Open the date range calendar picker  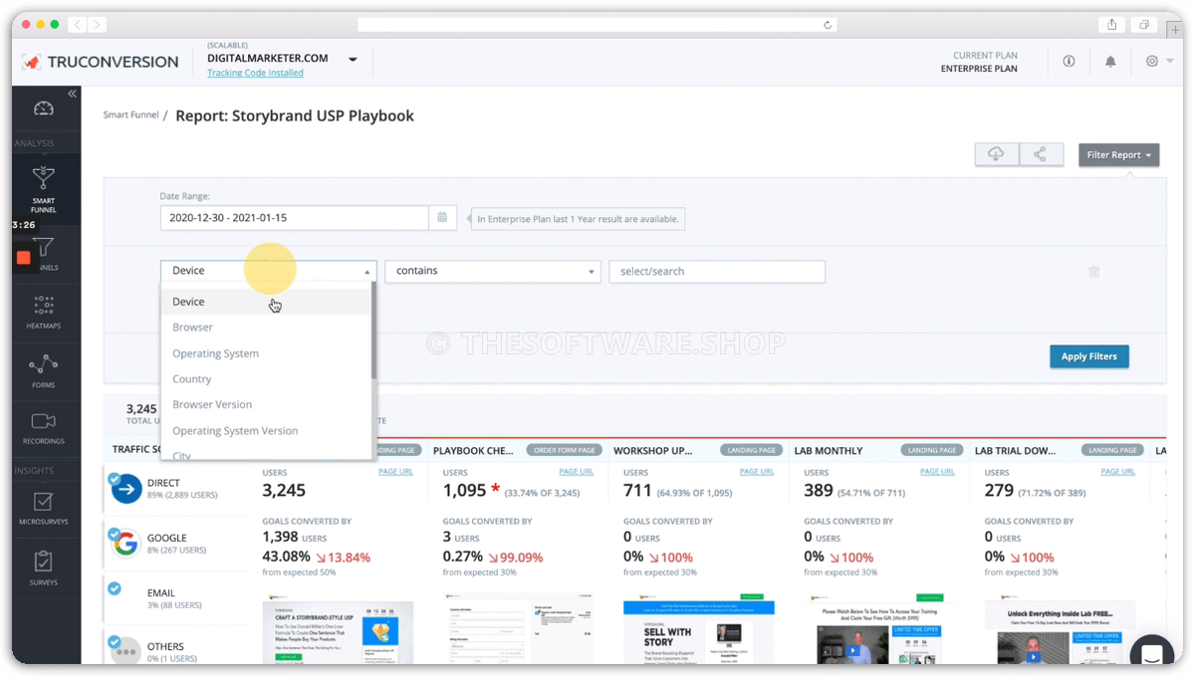pyautogui.click(x=443, y=217)
